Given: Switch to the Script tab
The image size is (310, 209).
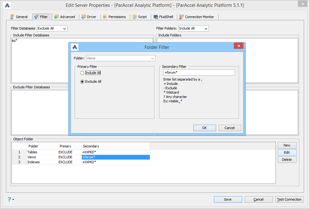Looking at the screenshot, I should (140, 17).
